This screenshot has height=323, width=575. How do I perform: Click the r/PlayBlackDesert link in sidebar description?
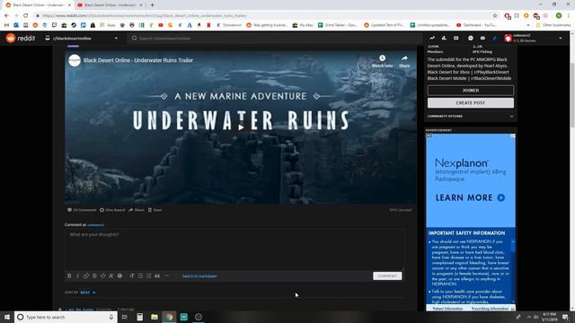click(491, 72)
